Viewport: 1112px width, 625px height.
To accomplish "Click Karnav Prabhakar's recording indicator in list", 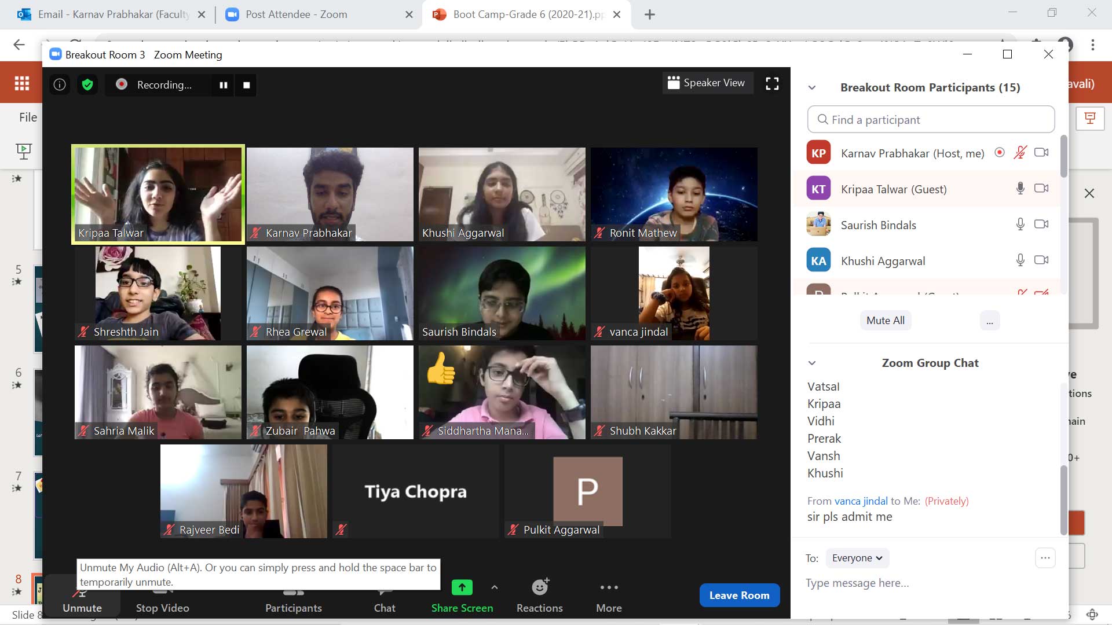I will [999, 153].
